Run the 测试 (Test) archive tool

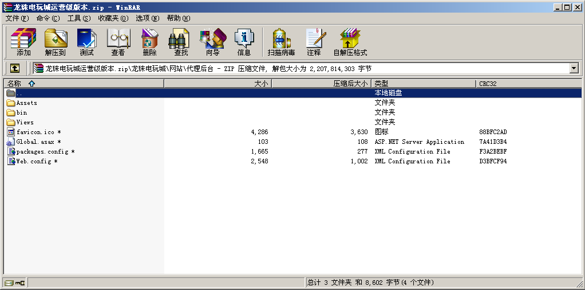pyautogui.click(x=86, y=42)
